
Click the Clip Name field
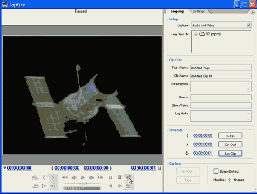click(x=221, y=76)
